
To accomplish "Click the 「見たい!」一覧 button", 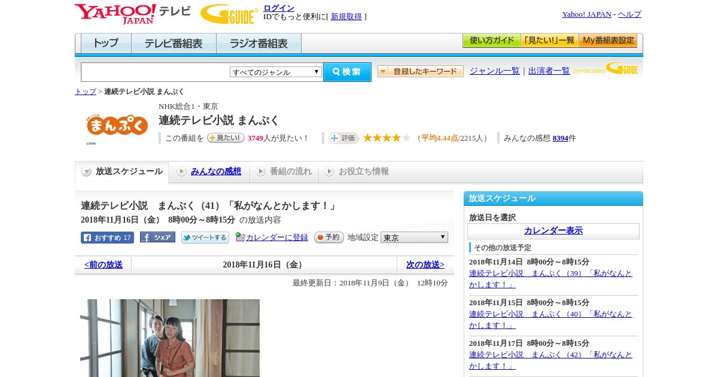I will [549, 41].
